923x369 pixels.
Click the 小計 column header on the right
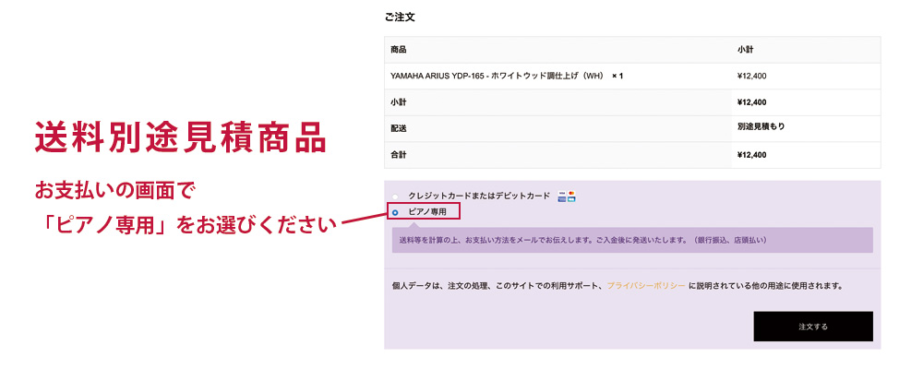click(x=746, y=50)
